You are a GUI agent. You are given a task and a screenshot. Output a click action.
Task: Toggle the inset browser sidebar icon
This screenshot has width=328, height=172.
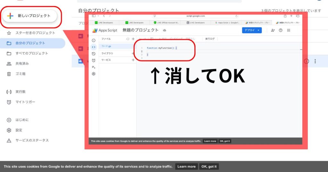tap(94, 16)
